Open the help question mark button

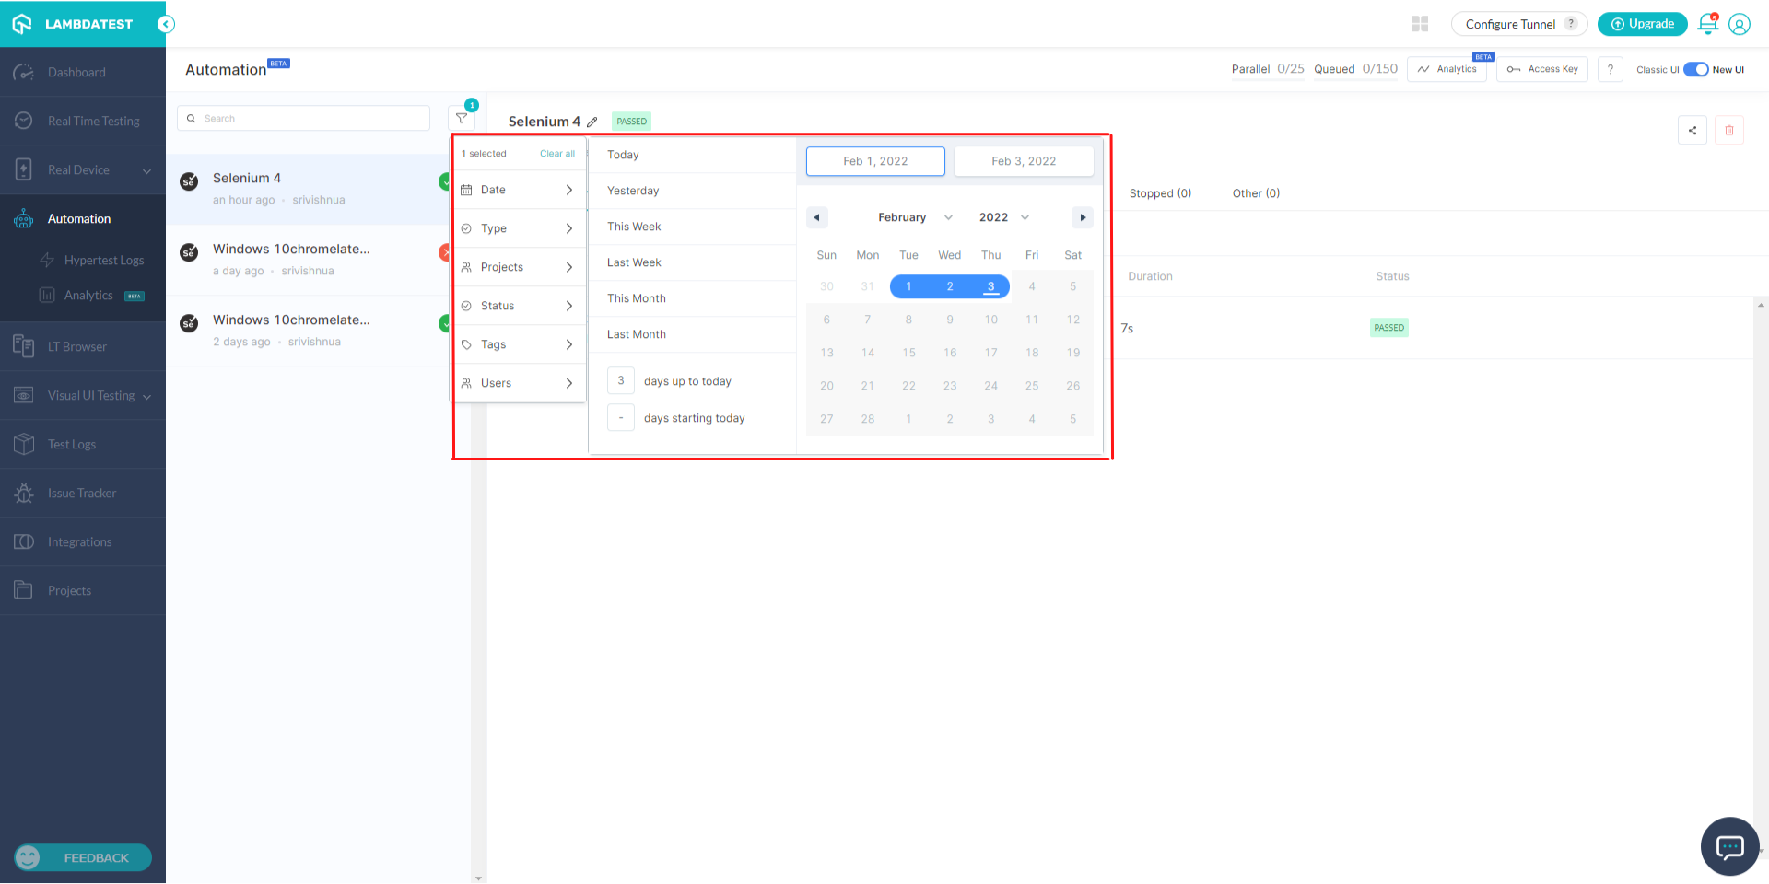click(x=1611, y=69)
